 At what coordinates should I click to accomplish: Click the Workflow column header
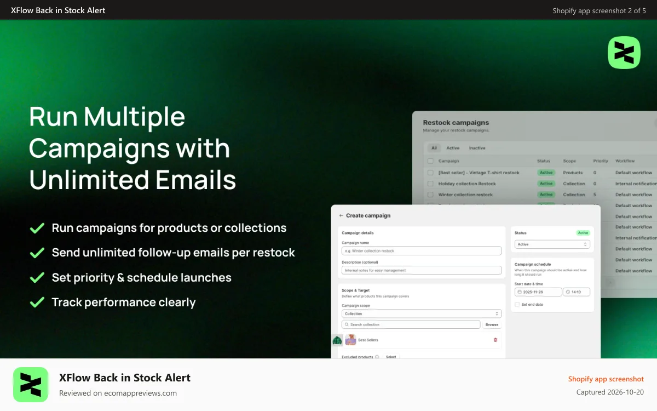(625, 161)
